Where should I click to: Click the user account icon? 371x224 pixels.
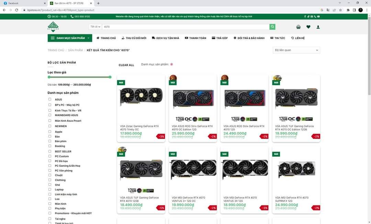click(318, 27)
